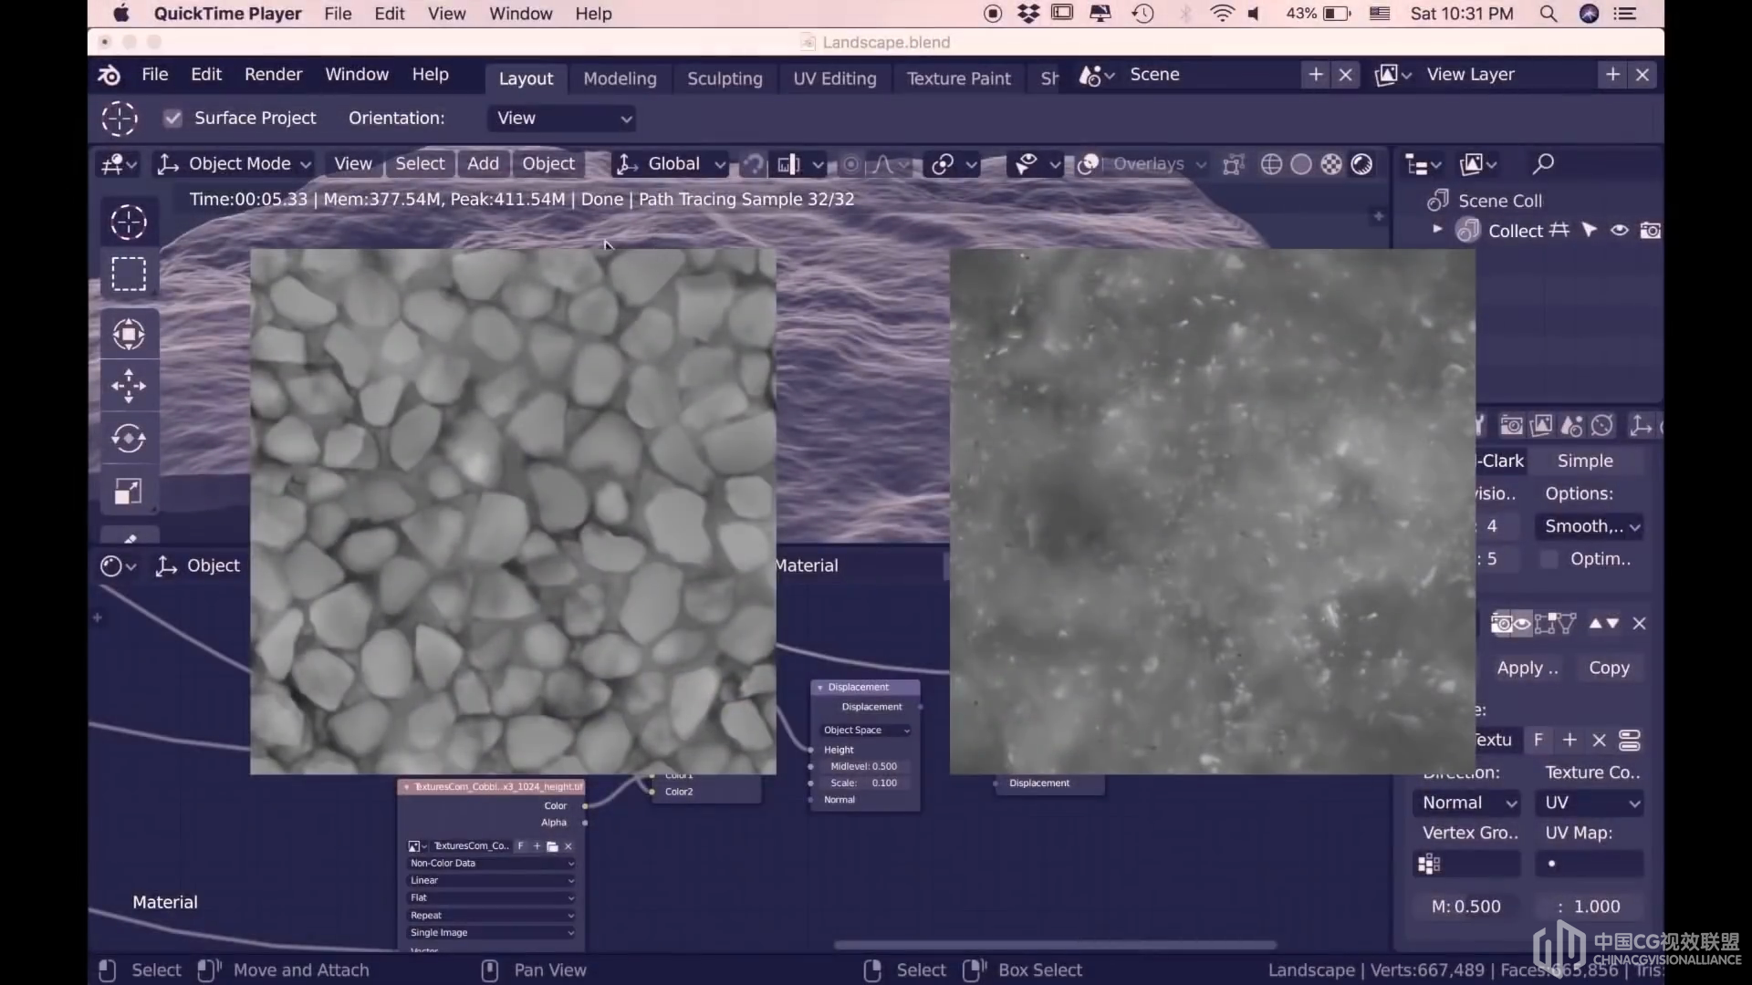Switch viewport to solid shading
Image resolution: width=1752 pixels, height=985 pixels.
[x=1301, y=164]
